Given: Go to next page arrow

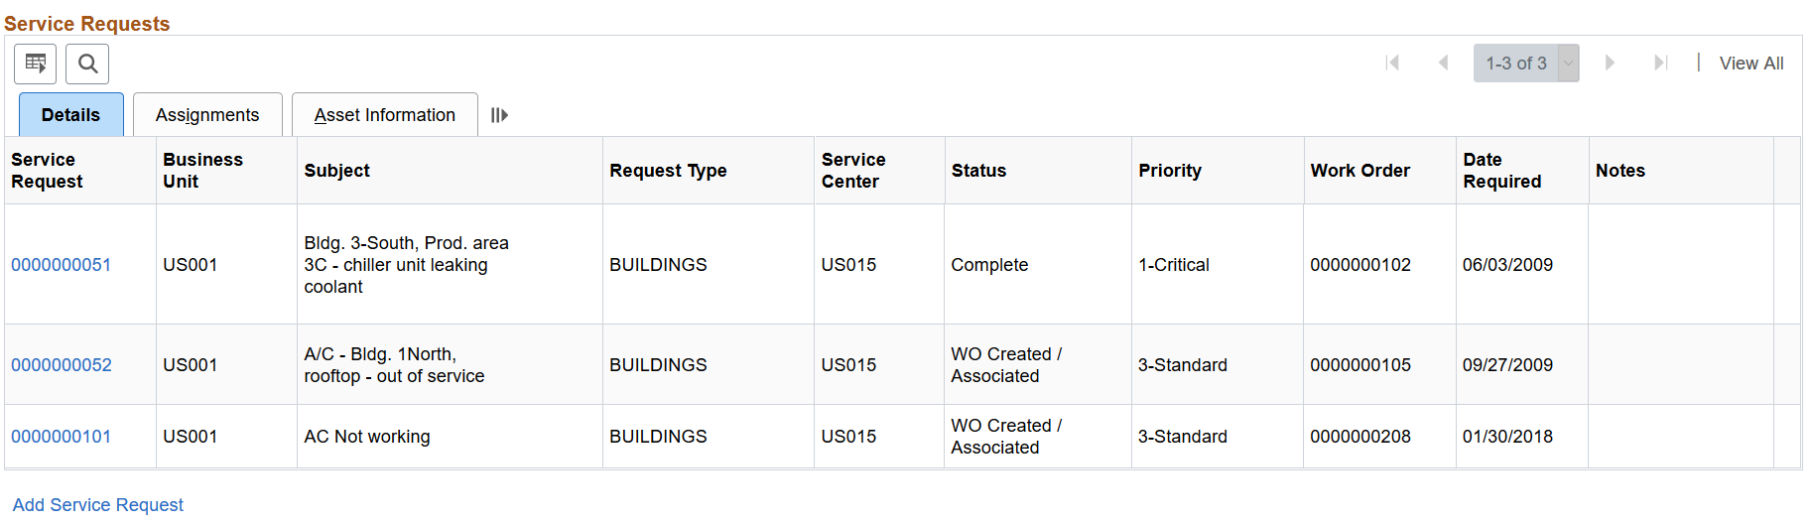Looking at the screenshot, I should 1610,63.
